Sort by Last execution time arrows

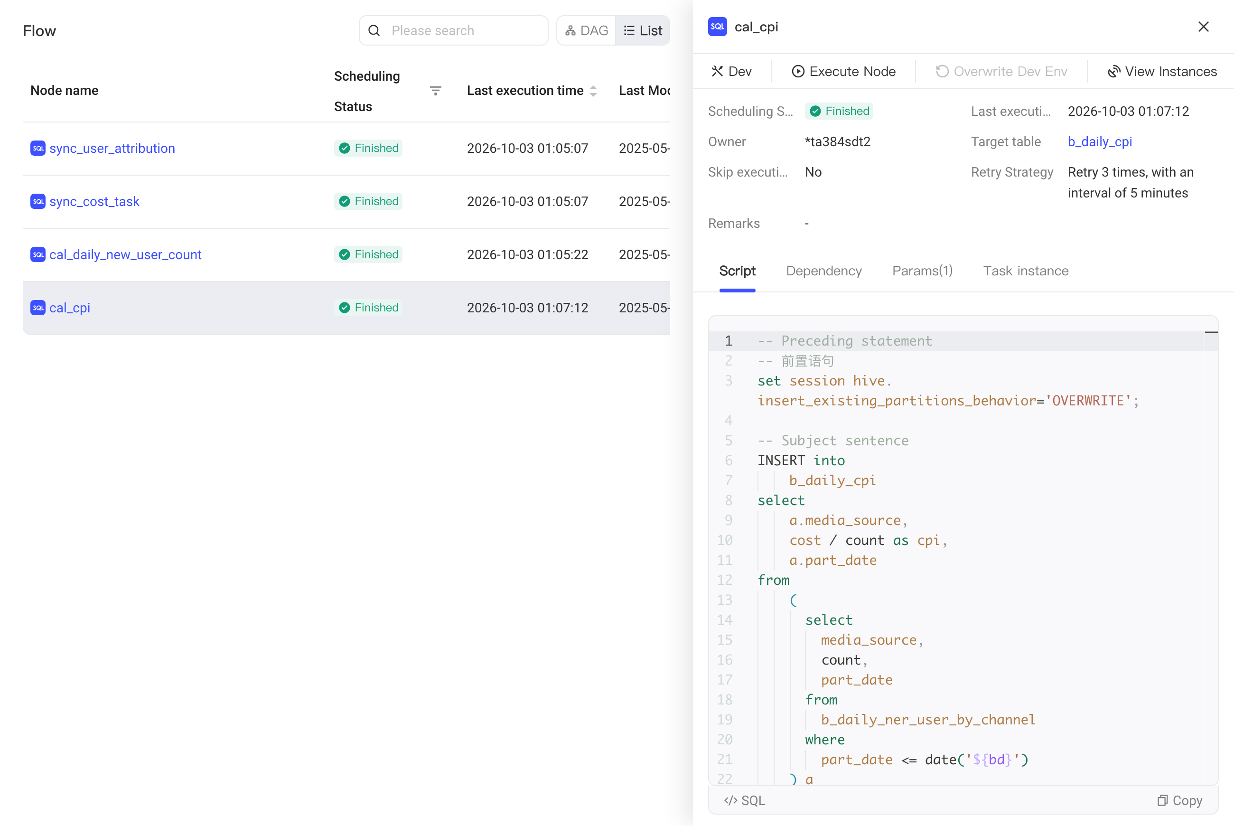(593, 91)
